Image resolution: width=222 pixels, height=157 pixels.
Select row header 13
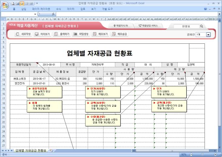coord(4,80)
